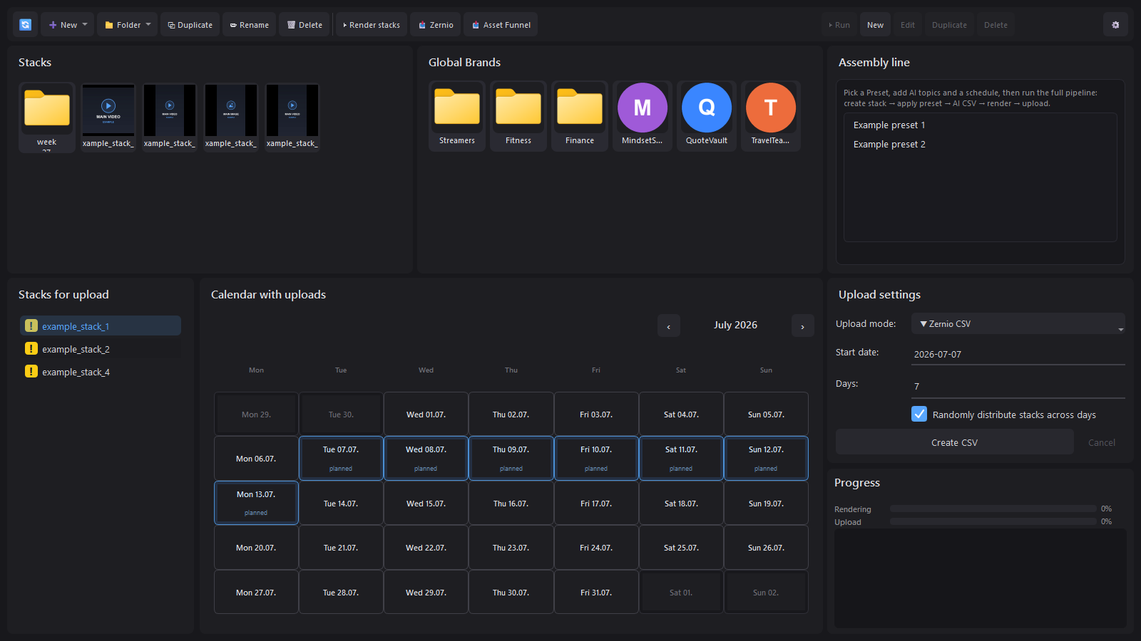Click calendar day Tue 21.07.

(x=341, y=547)
